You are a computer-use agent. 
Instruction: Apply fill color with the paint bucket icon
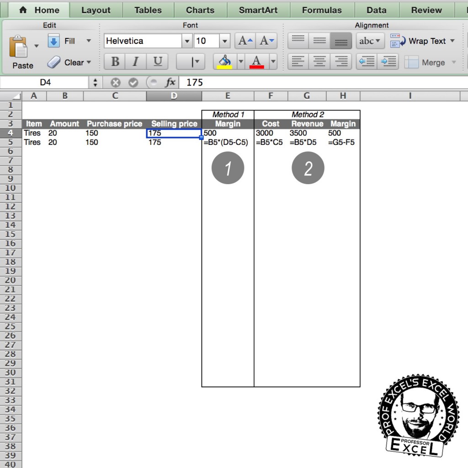tap(223, 61)
